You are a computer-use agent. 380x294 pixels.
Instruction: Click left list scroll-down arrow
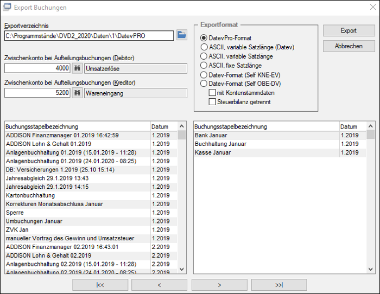[181, 269]
